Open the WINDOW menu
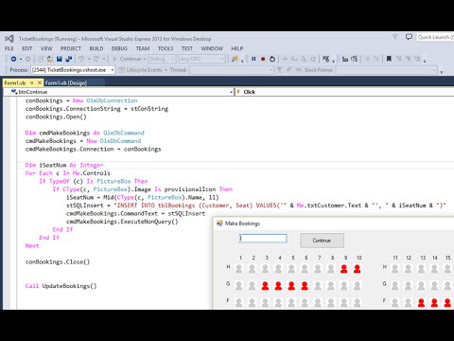This screenshot has width=454, height=341. 212,48
